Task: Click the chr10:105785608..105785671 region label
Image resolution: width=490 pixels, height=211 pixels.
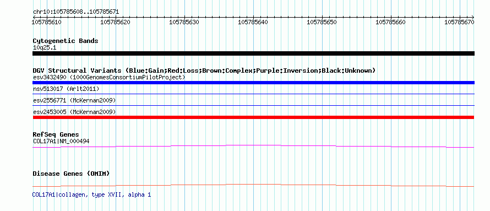Action: tap(76, 12)
